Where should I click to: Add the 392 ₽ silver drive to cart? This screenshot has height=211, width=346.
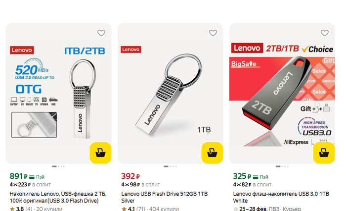coord(212,153)
